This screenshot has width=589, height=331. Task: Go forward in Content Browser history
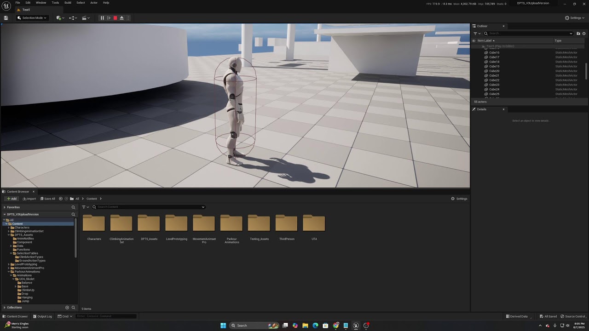pyautogui.click(x=66, y=199)
